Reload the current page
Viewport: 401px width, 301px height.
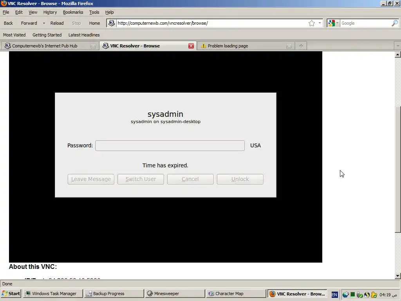pos(57,23)
